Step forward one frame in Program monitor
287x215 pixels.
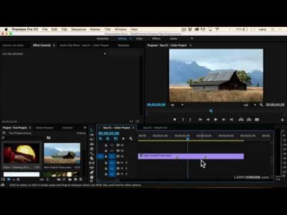(x=224, y=119)
